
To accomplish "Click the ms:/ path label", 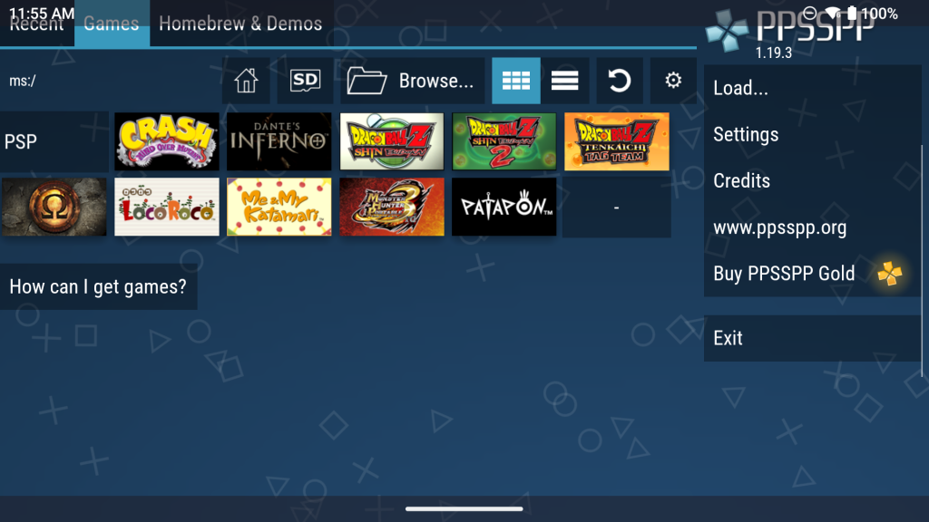I will pyautogui.click(x=23, y=81).
